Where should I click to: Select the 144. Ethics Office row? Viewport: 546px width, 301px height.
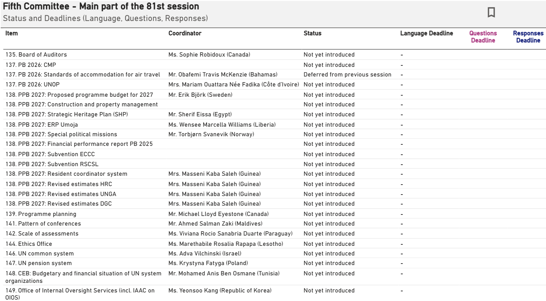coord(274,244)
